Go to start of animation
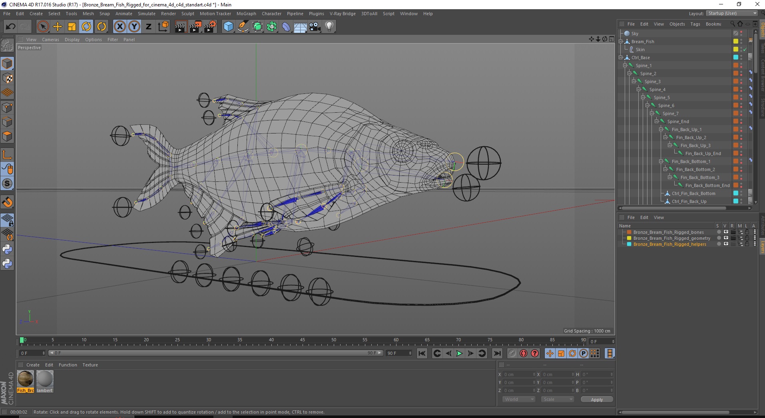The height and width of the screenshot is (418, 765). (x=422, y=353)
